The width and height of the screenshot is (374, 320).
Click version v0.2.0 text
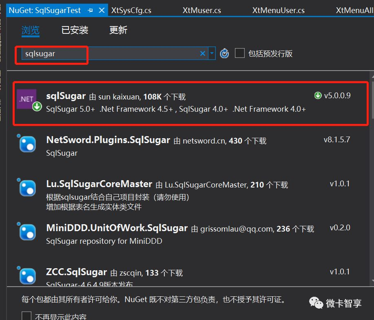[x=340, y=228]
